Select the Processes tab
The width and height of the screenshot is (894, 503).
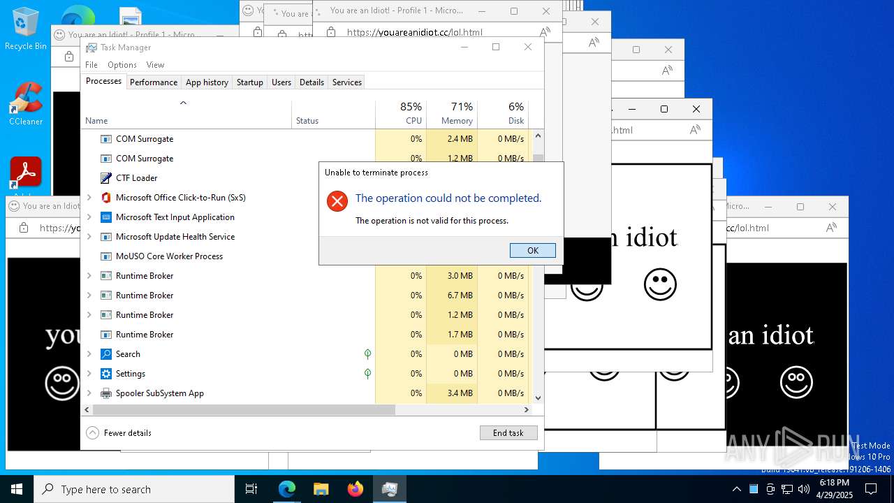click(103, 81)
